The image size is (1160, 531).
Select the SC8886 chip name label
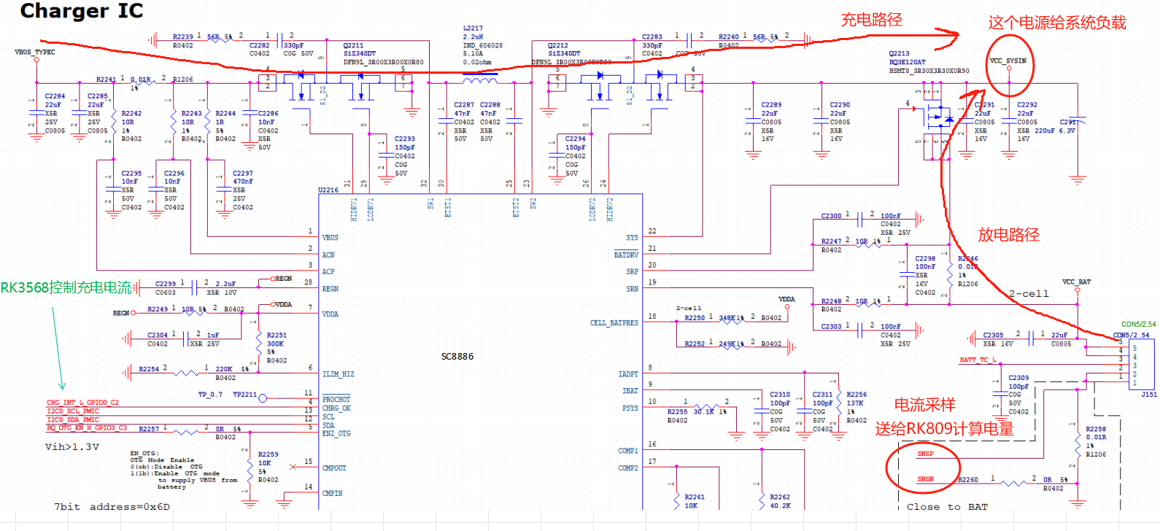point(457,357)
